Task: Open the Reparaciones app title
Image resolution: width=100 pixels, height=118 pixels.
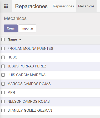Action: tap(31, 6)
